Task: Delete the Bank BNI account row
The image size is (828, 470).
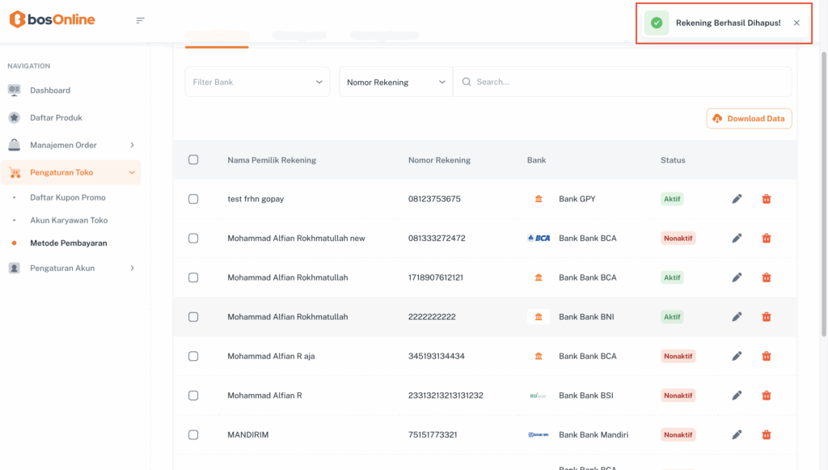Action: 767,317
